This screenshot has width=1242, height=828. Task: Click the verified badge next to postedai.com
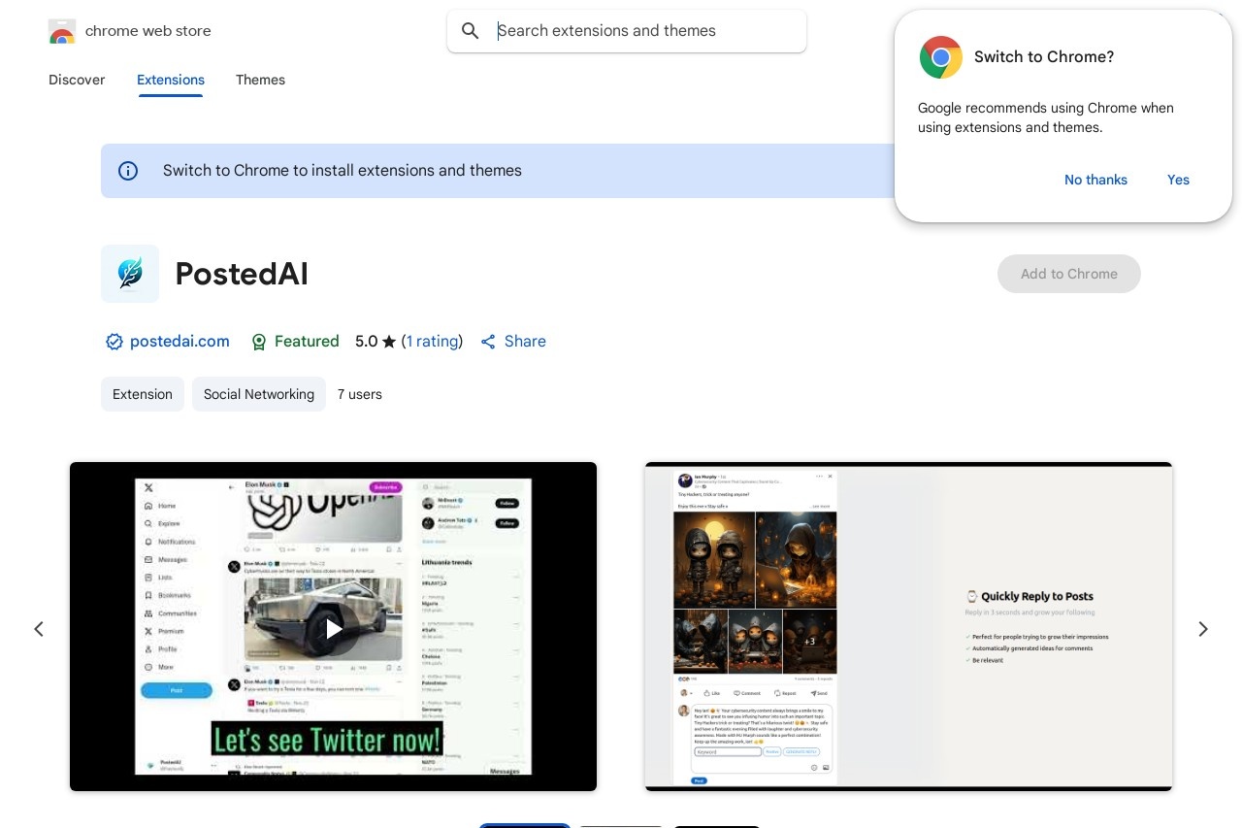[114, 342]
